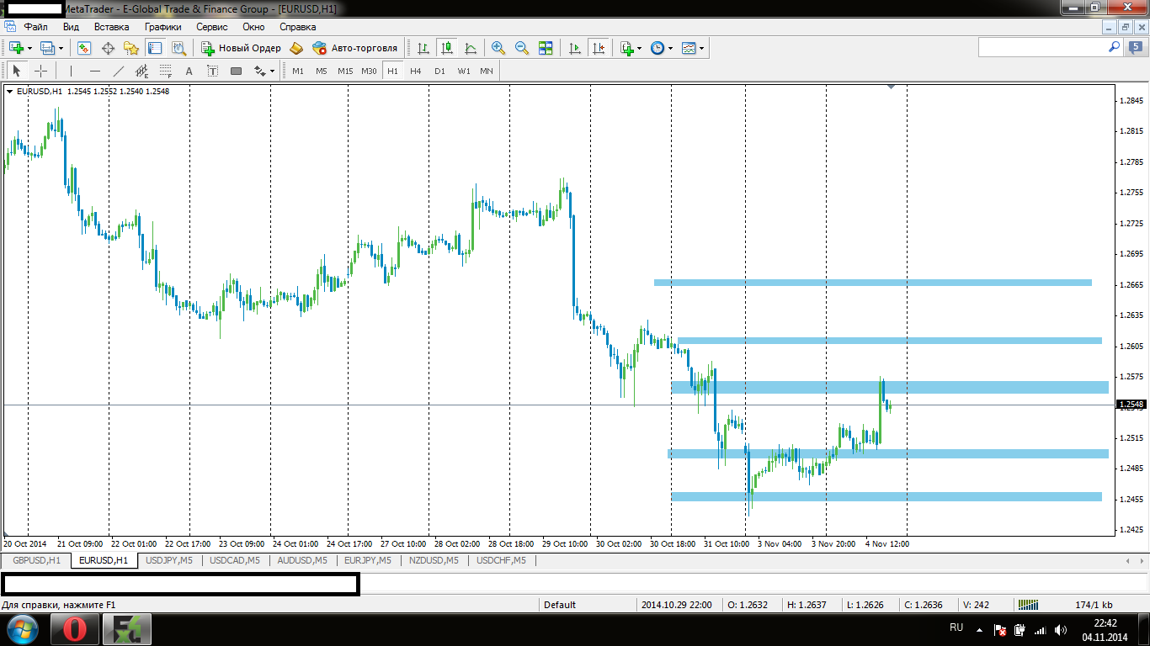Switch timeframe to H4
This screenshot has height=646, width=1150.
click(x=415, y=71)
